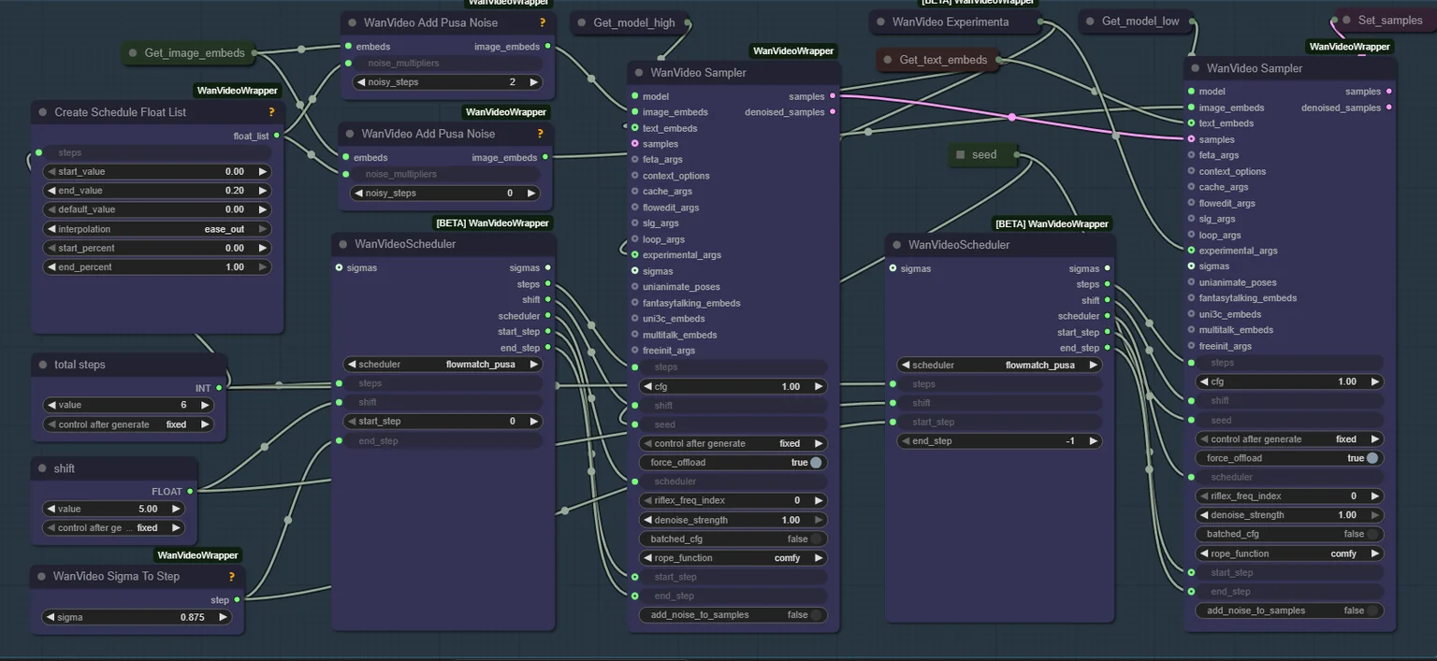Click start_step 0 on the left WanVideoScheduler
The height and width of the screenshot is (661, 1437).
pos(443,422)
